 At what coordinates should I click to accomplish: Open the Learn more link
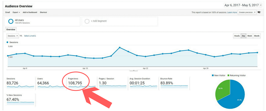click(232, 12)
